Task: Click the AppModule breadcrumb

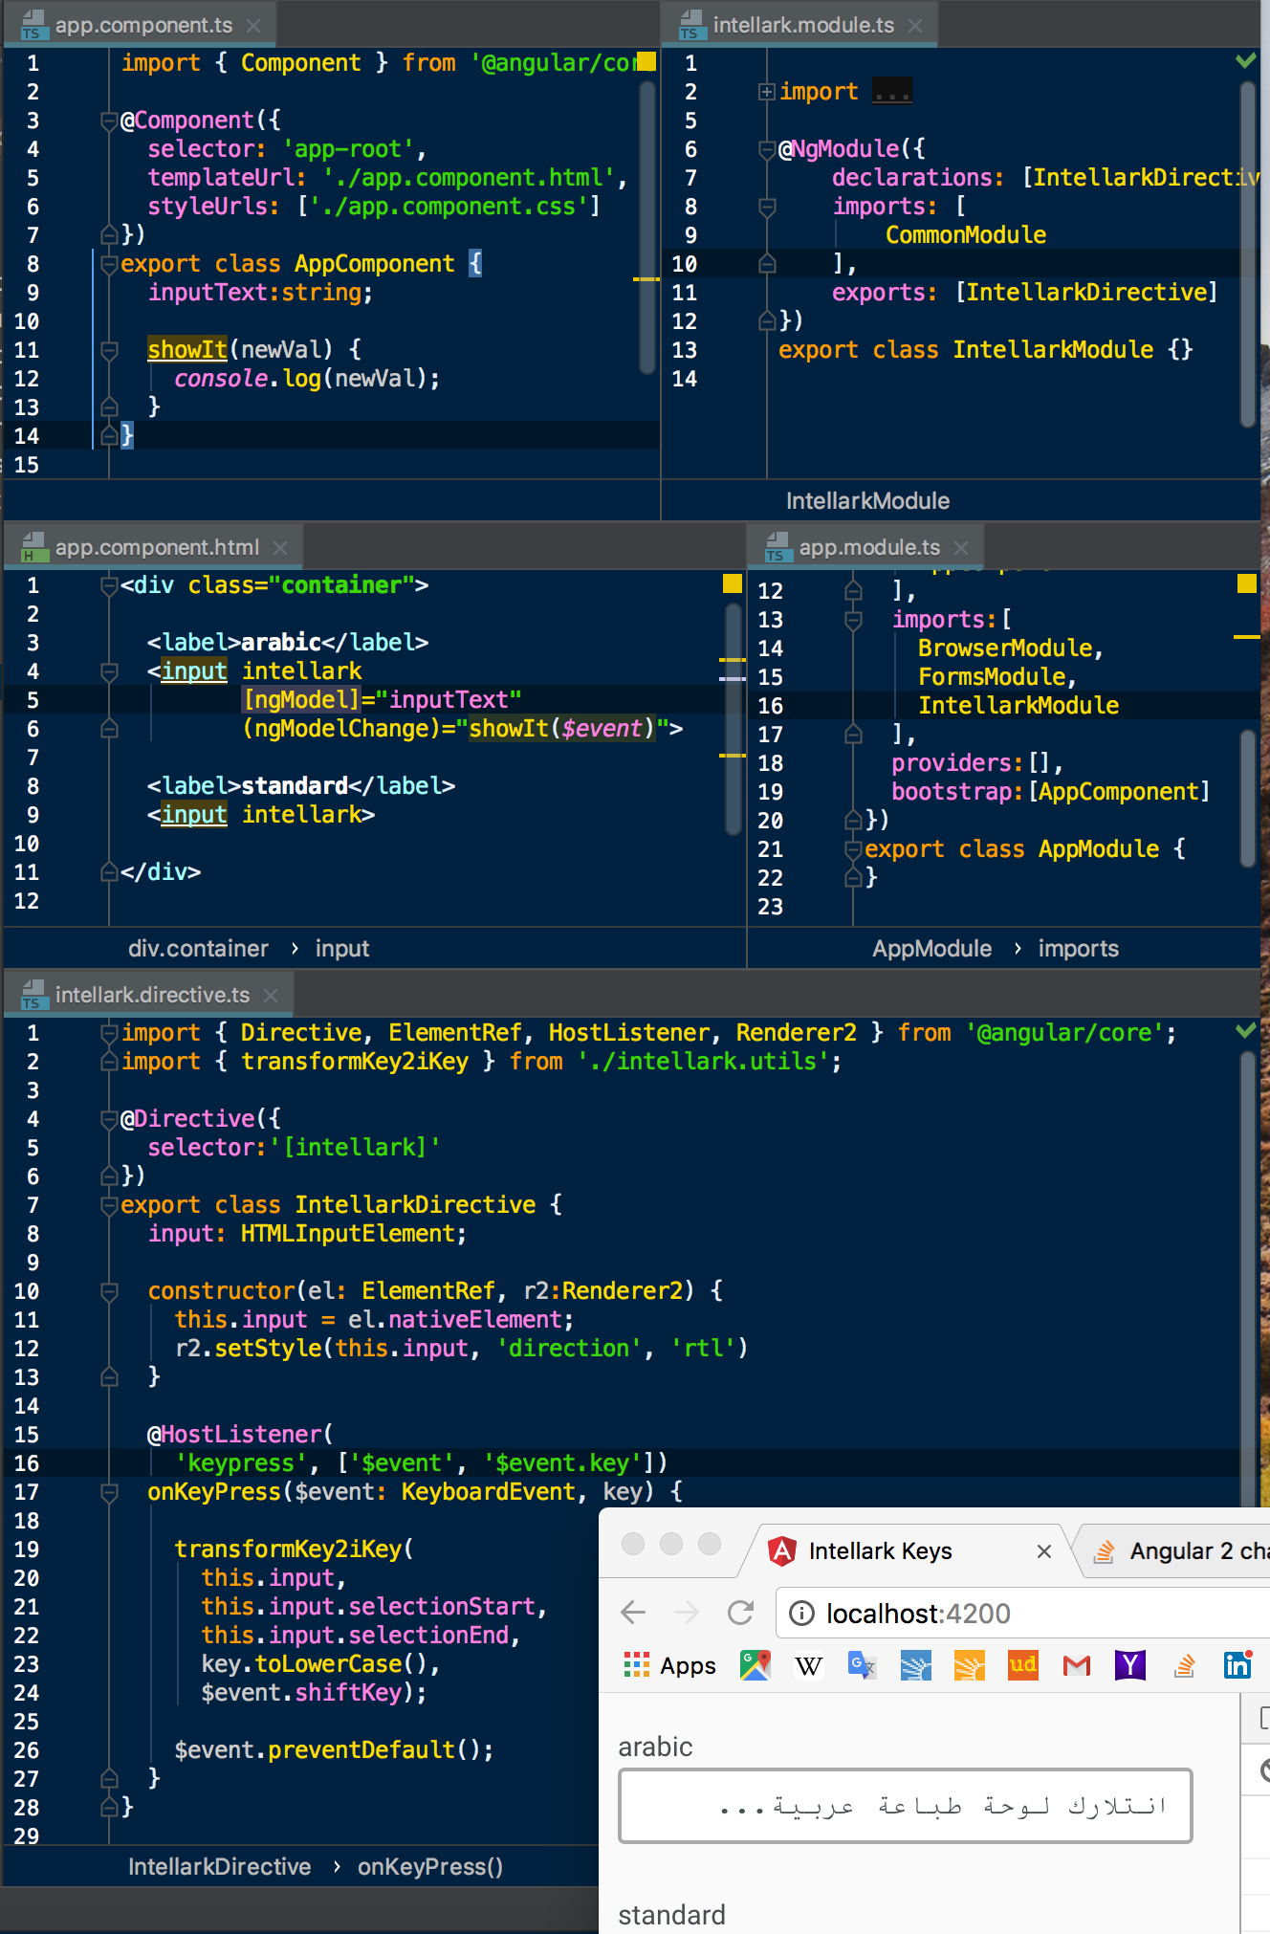Action: (931, 949)
